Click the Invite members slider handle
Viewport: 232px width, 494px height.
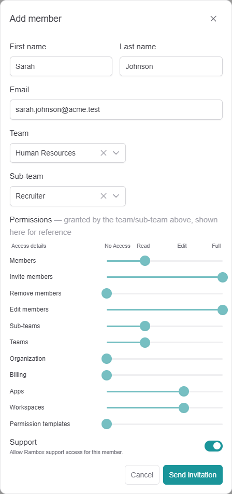pos(223,277)
